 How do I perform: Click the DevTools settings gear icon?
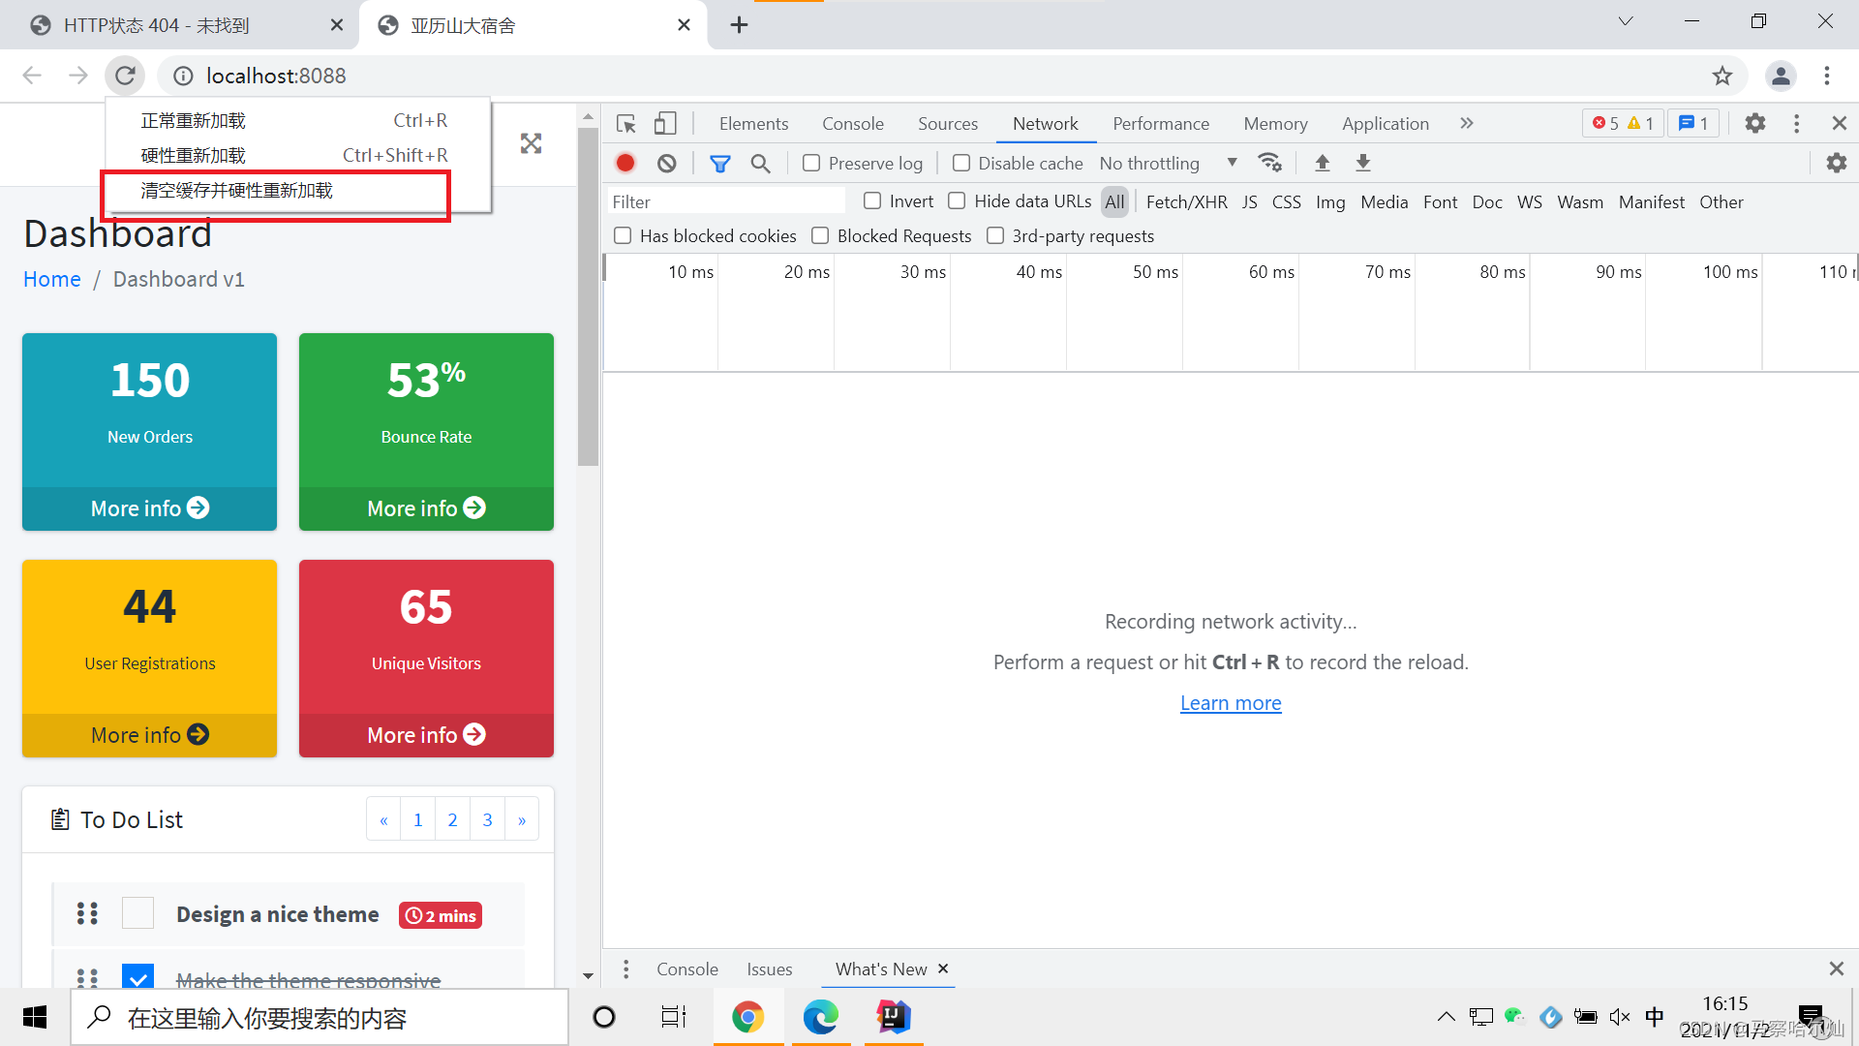click(x=1755, y=124)
